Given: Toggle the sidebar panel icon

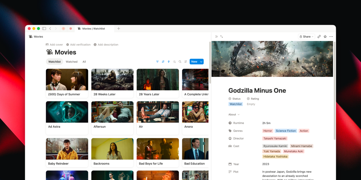Looking at the screenshot, I should [x=44, y=28].
